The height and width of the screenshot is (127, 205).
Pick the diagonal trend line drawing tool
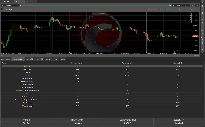pos(202,16)
